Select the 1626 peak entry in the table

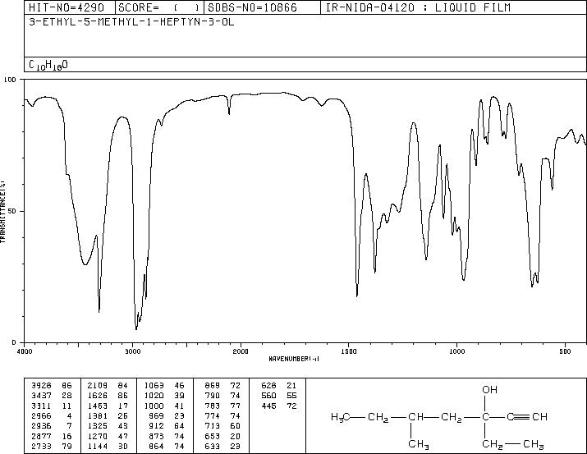point(108,395)
